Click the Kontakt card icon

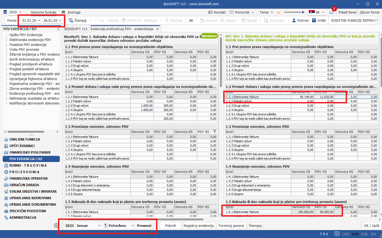(x=210, y=12)
